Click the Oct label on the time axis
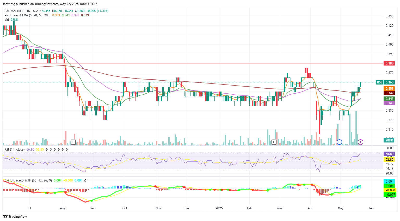 click(125, 208)
